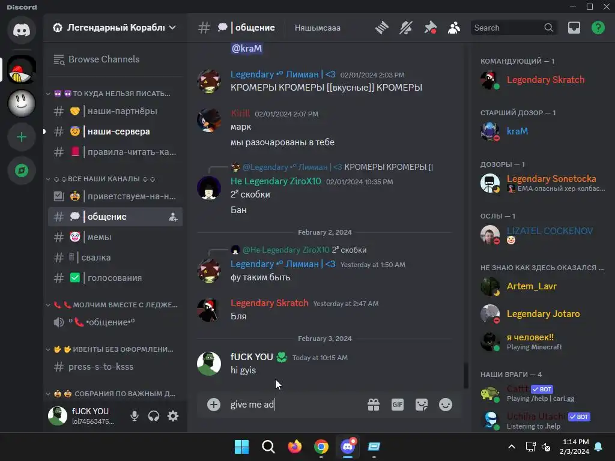Open приветствуем-на-н channel
The width and height of the screenshot is (615, 461).
pos(115,196)
